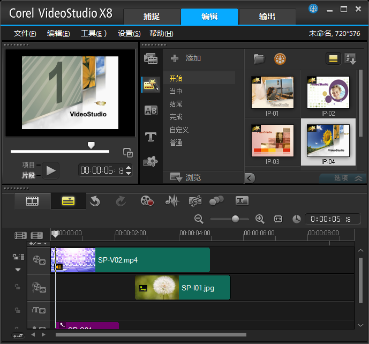Select the IP-02 template thumbnail
This screenshot has height=344, width=369.
[x=328, y=95]
